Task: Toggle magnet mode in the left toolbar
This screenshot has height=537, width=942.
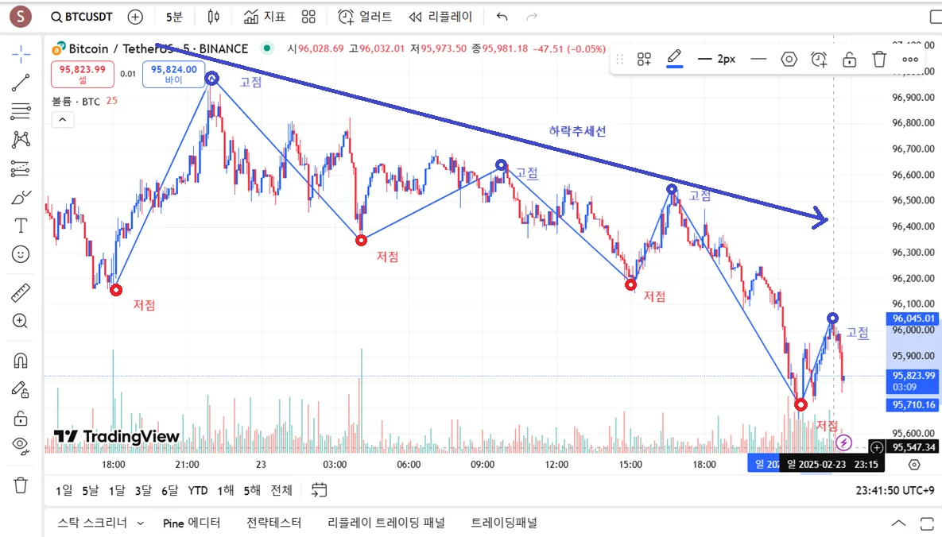Action: pos(21,361)
